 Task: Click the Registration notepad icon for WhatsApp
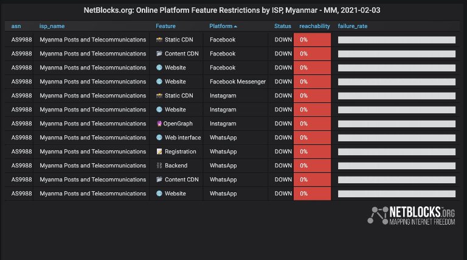coord(159,152)
